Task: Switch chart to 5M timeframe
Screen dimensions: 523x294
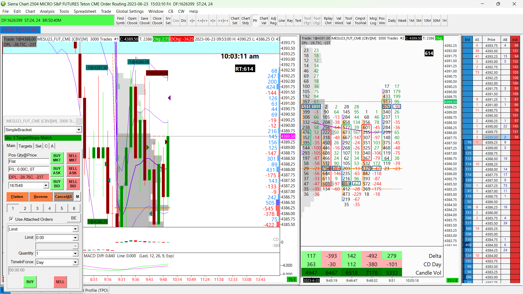Action: (x=419, y=21)
